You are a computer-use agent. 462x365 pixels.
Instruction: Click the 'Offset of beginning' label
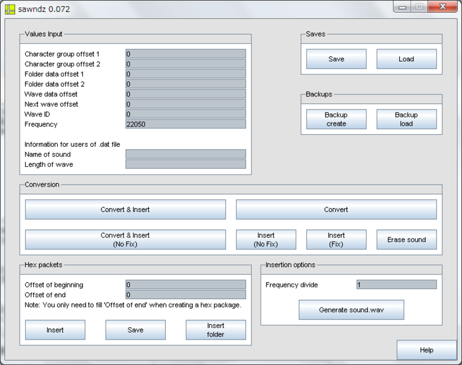(54, 285)
